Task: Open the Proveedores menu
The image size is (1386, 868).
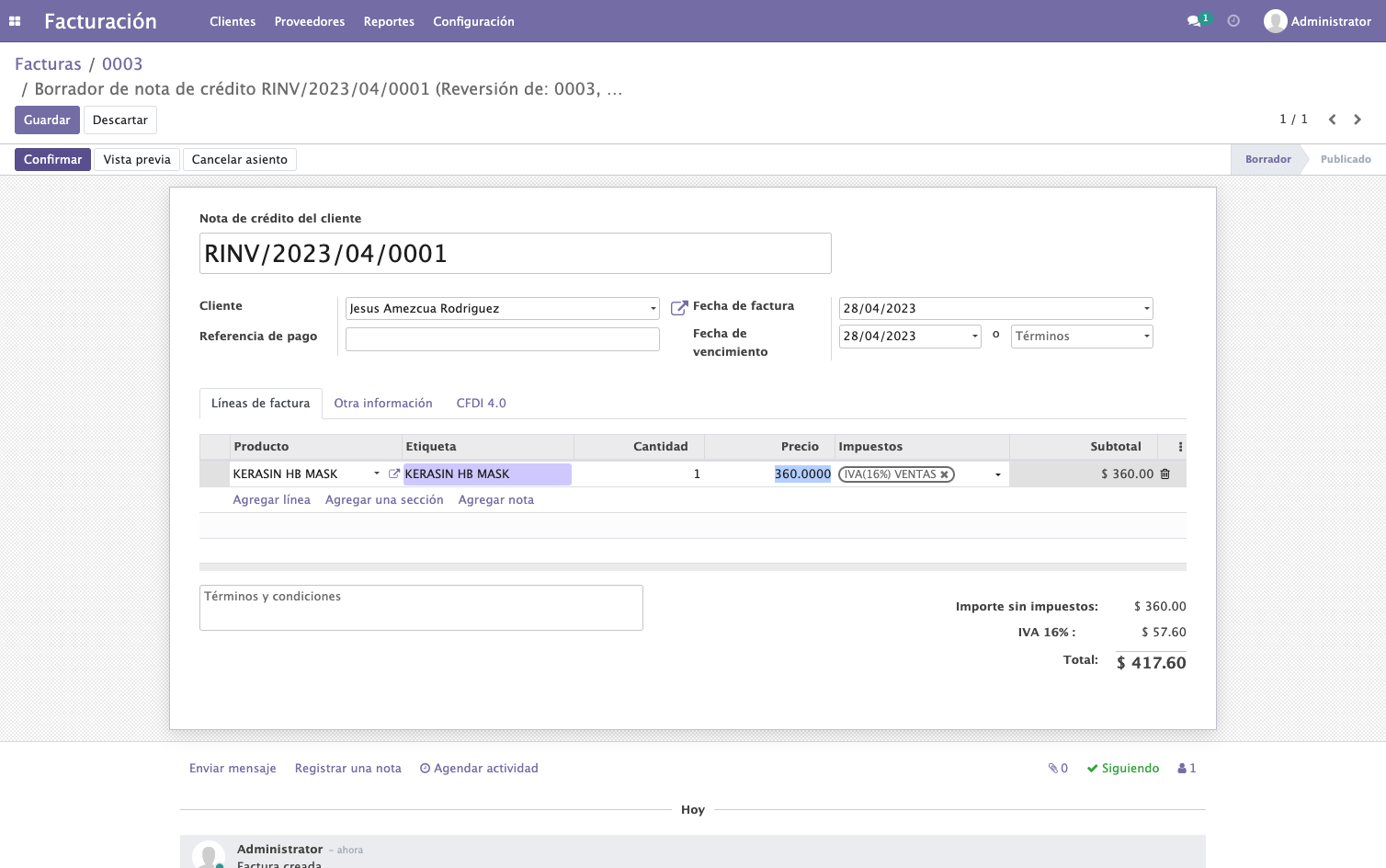Action: pyautogui.click(x=310, y=21)
